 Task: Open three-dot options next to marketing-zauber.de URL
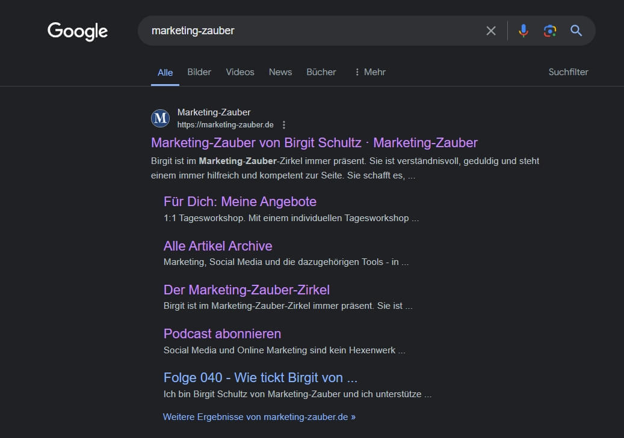tap(285, 125)
